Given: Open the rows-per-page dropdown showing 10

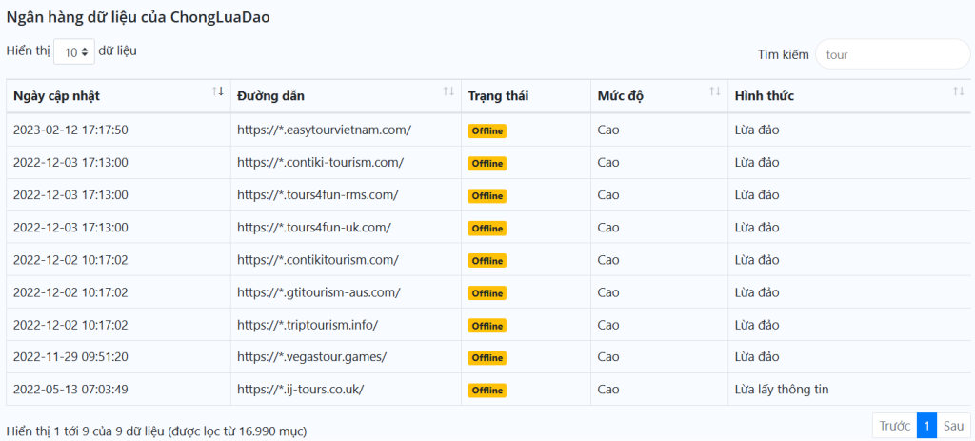Looking at the screenshot, I should pos(74,52).
